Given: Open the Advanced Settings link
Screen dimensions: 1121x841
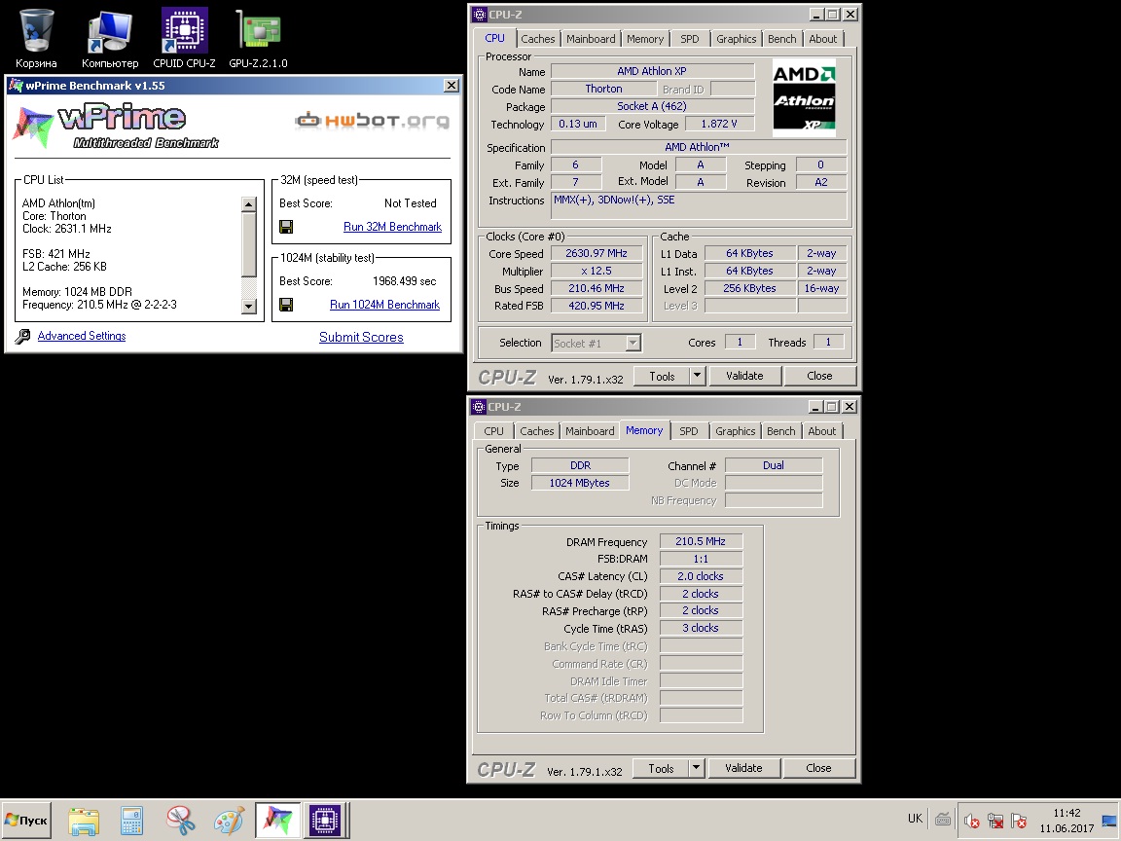Looking at the screenshot, I should [82, 336].
